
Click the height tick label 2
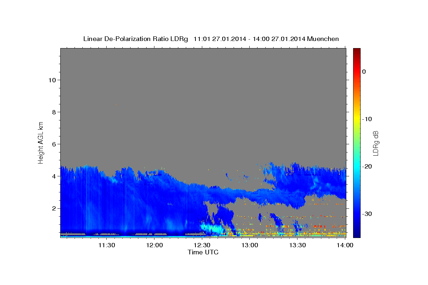[x=53, y=208]
